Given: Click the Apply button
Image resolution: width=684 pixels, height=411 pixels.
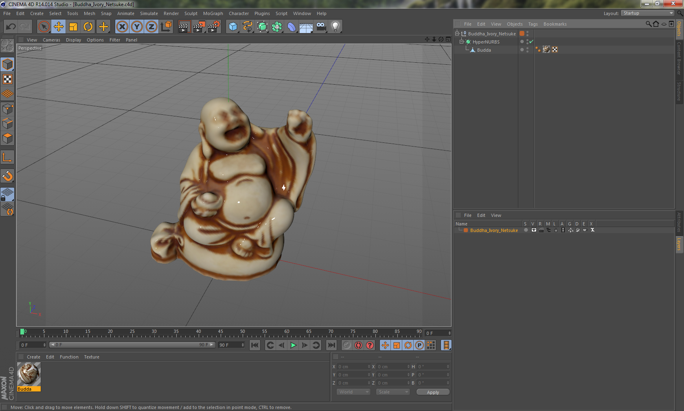Looking at the screenshot, I should click(433, 392).
